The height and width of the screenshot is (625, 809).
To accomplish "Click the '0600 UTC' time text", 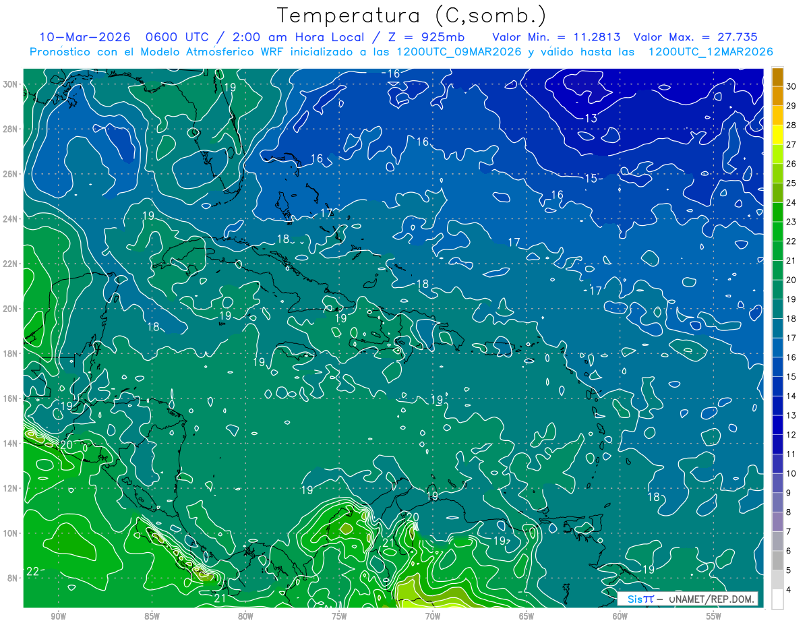I will pyautogui.click(x=179, y=37).
